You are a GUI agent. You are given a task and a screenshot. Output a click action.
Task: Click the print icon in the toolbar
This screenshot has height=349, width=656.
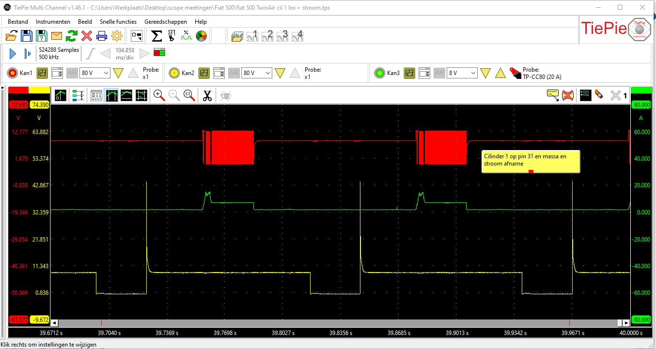tap(102, 36)
